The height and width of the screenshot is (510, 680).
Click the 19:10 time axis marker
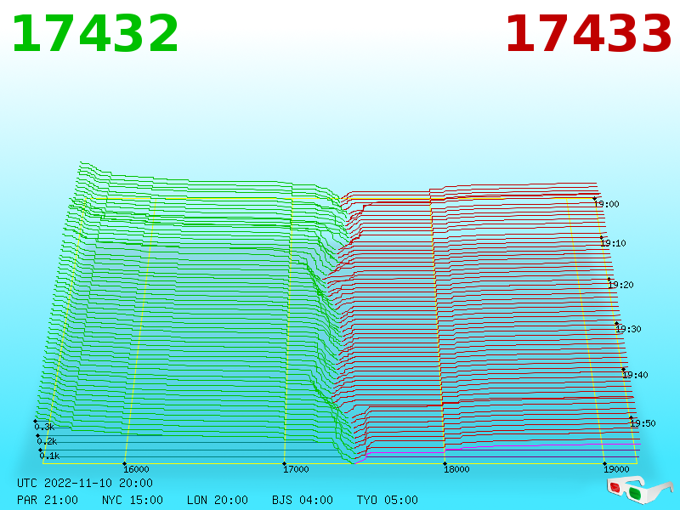613,243
